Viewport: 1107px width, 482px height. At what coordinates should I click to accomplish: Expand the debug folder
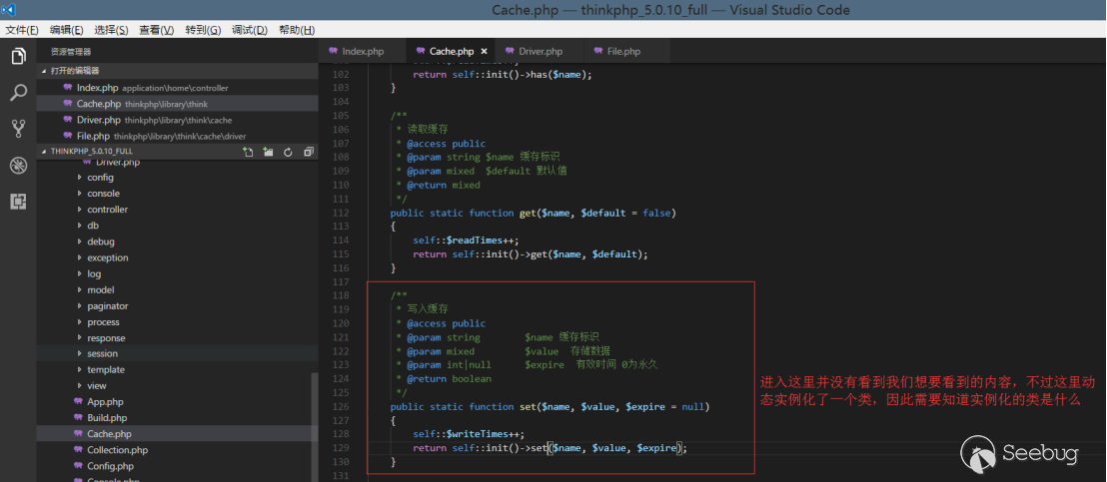[x=177, y=241]
